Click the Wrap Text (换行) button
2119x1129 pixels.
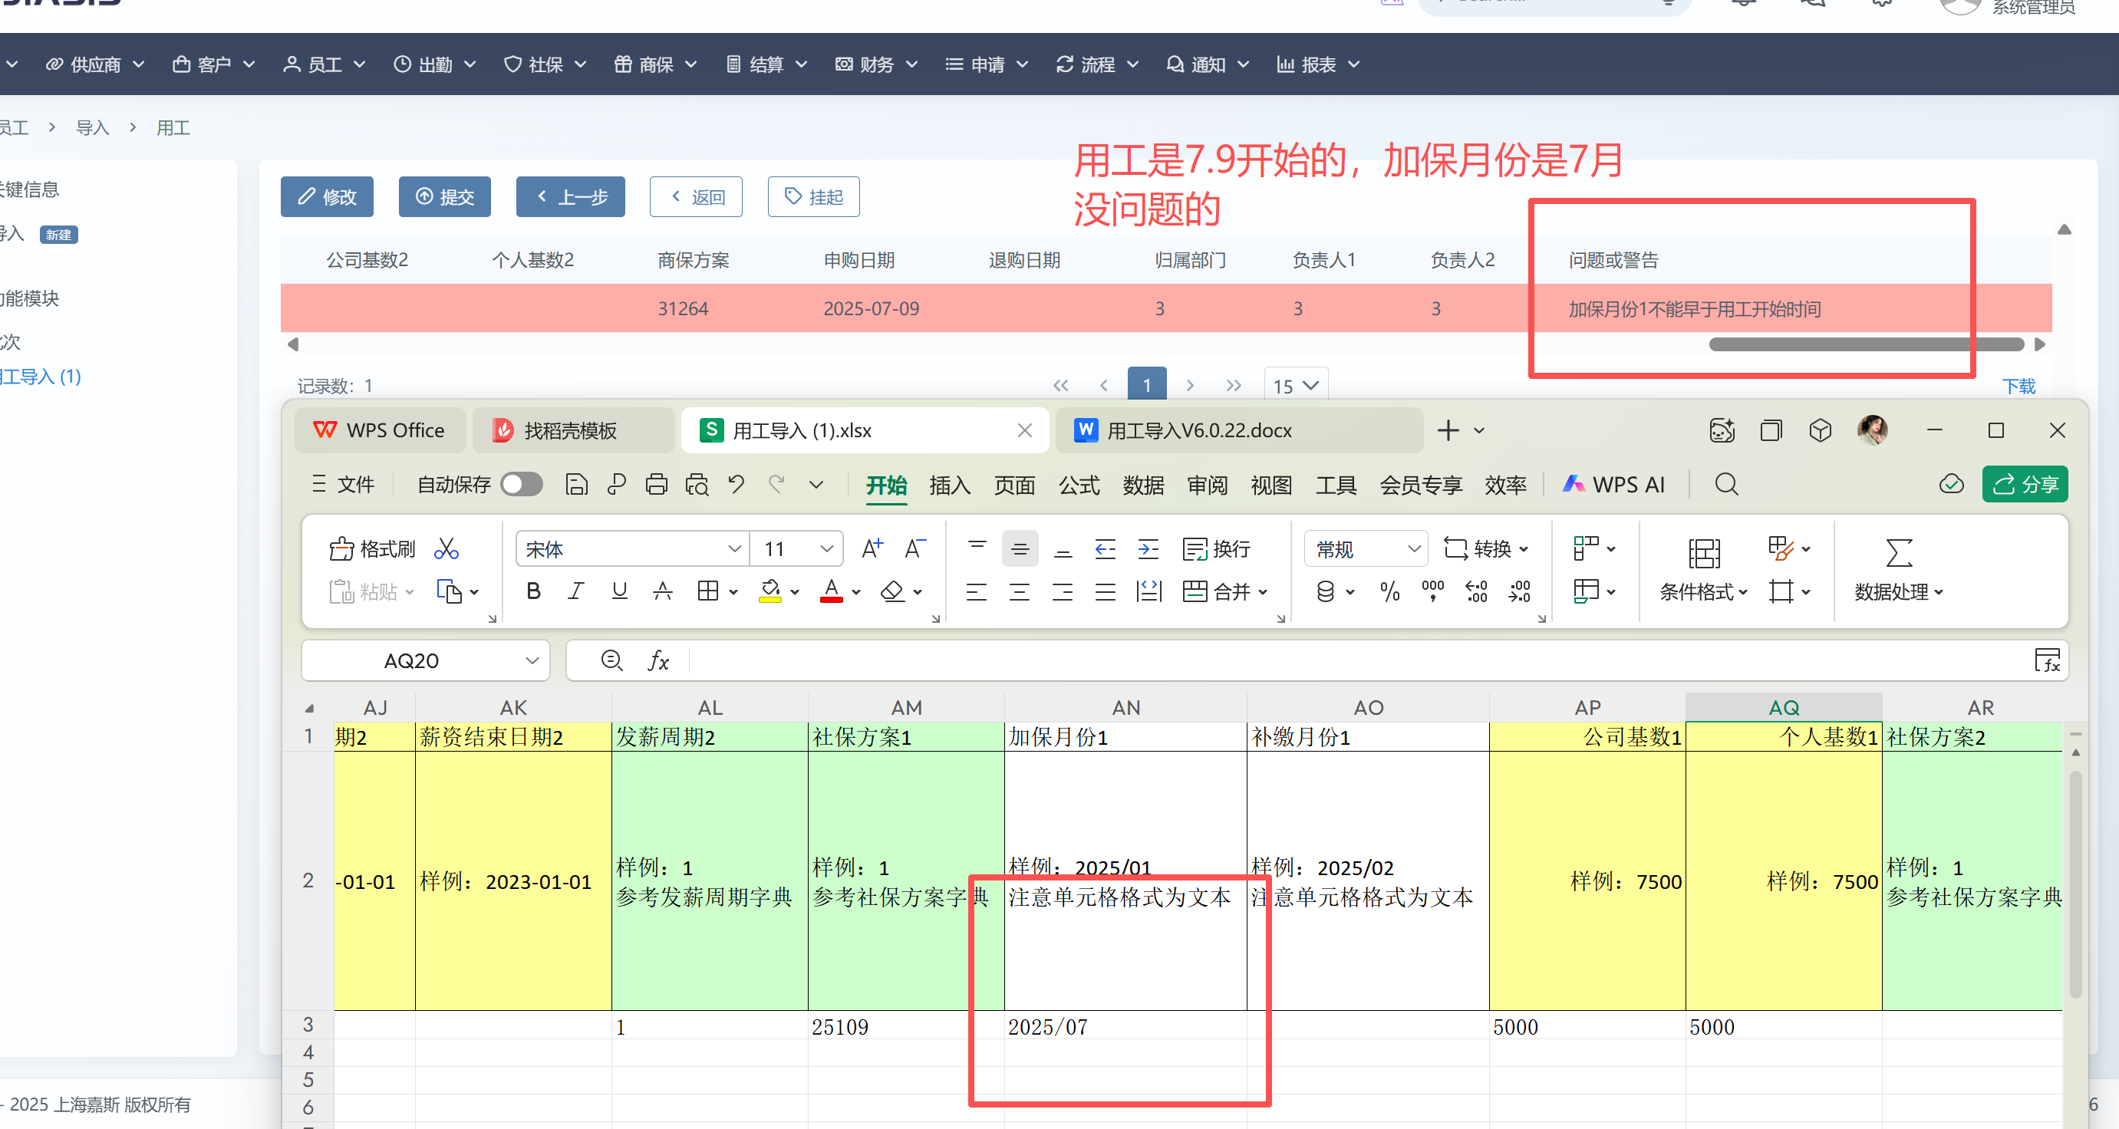(1217, 548)
